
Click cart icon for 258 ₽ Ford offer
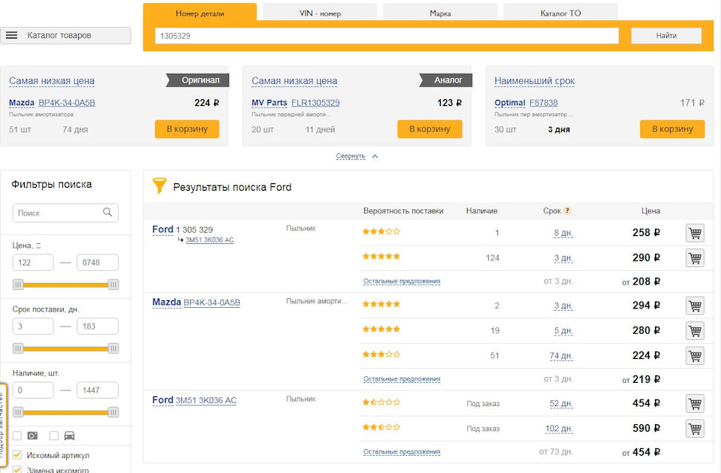pos(695,233)
